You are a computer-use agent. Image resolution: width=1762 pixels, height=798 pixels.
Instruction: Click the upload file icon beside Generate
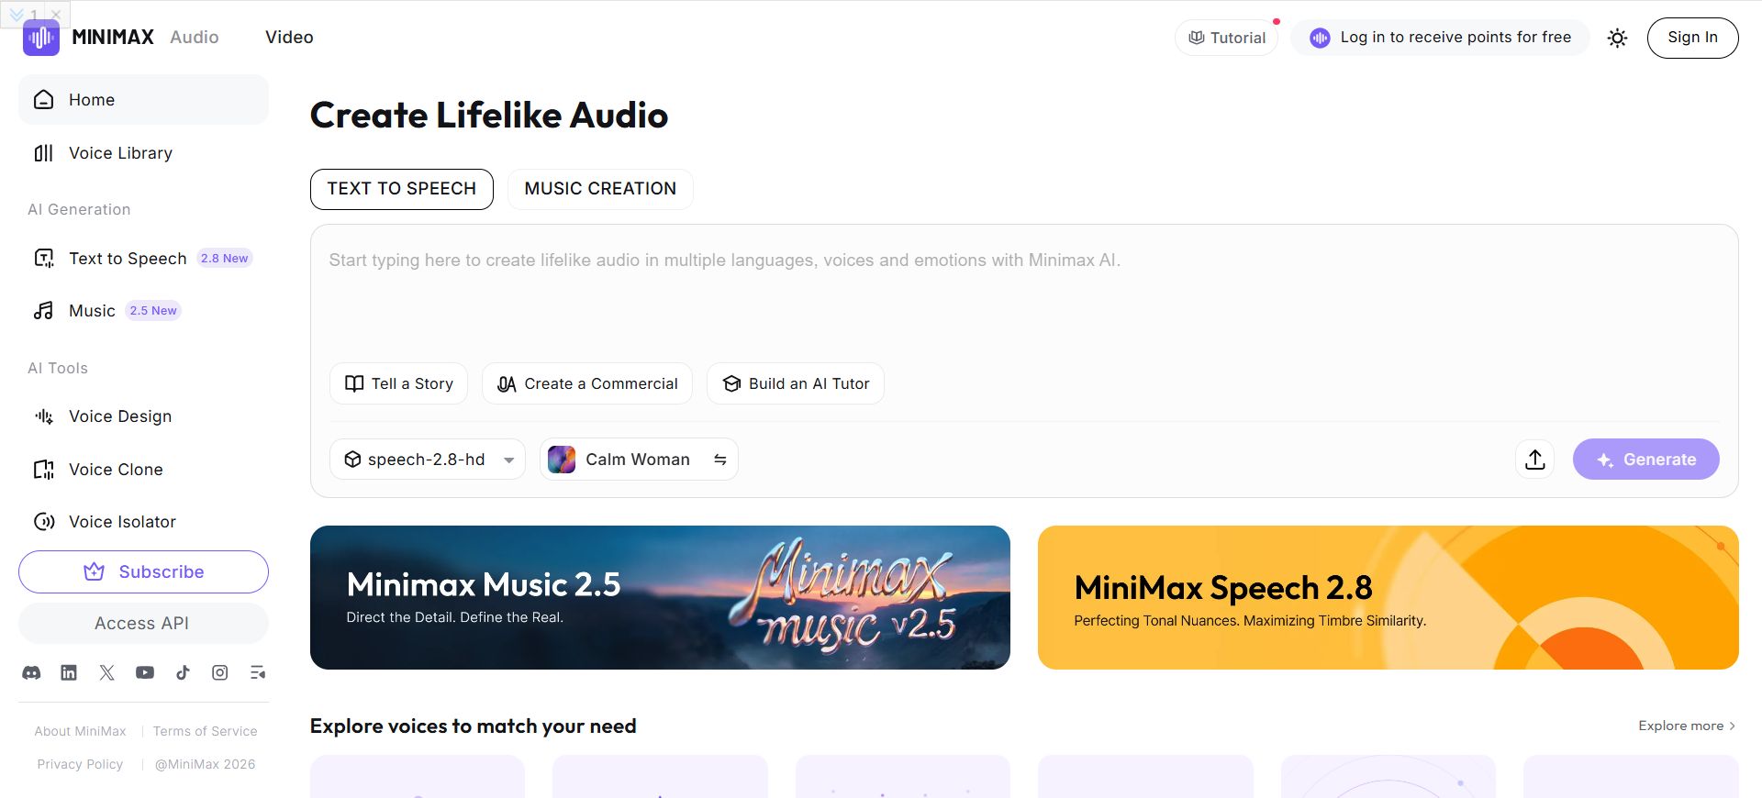pyautogui.click(x=1535, y=460)
